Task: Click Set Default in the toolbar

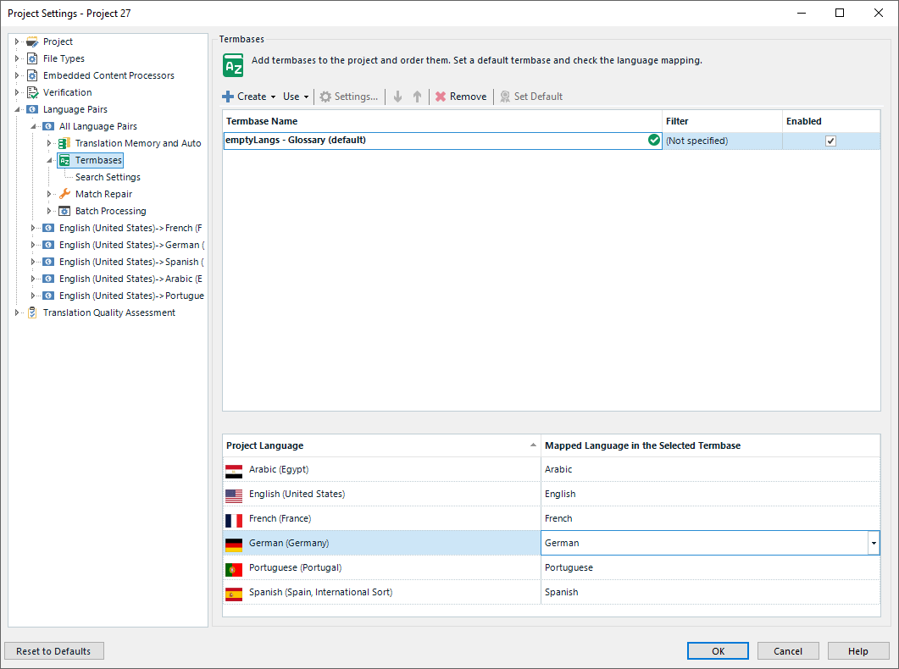Action: pyautogui.click(x=531, y=97)
